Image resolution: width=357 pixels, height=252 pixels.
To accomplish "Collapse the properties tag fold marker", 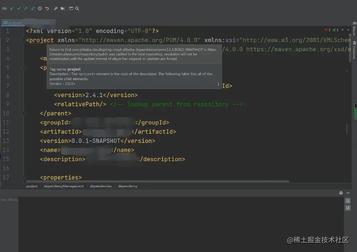I will (x=23, y=178).
